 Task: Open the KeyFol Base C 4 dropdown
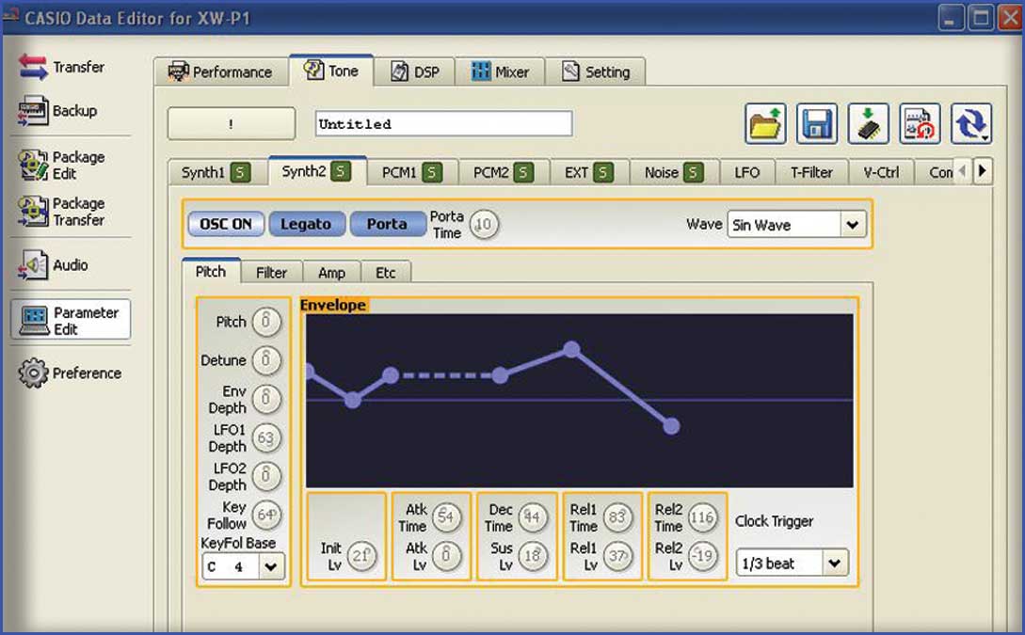click(243, 566)
